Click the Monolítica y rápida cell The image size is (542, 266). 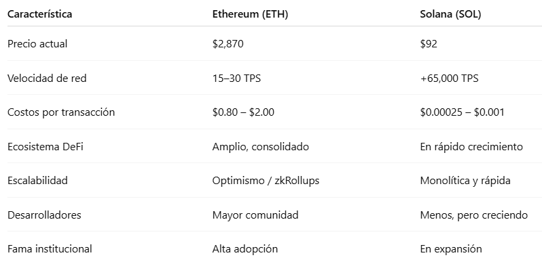click(x=465, y=181)
